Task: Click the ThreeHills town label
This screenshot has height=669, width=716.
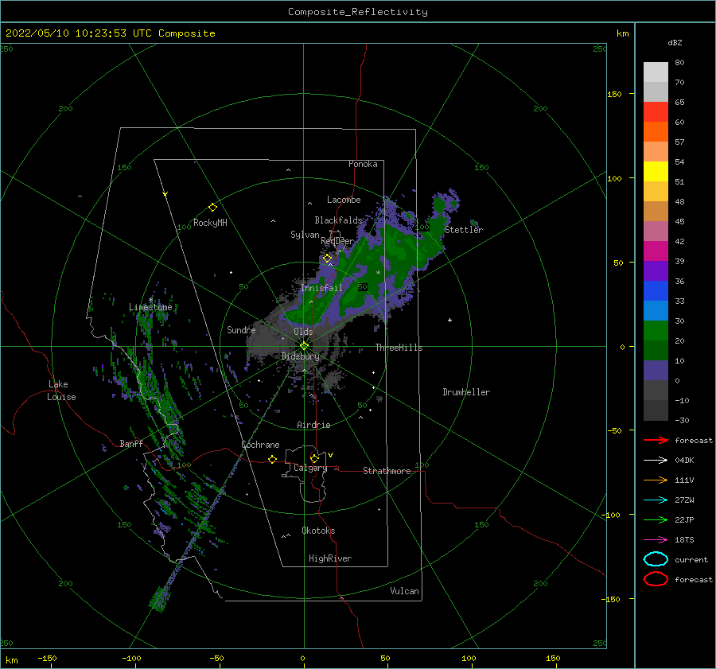Action: [x=399, y=348]
